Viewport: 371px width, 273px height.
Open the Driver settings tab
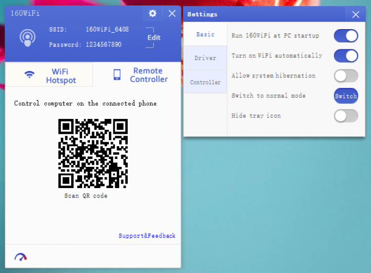[205, 58]
